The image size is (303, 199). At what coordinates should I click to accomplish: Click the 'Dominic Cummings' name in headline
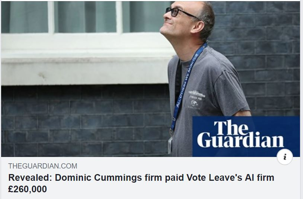click(x=98, y=177)
